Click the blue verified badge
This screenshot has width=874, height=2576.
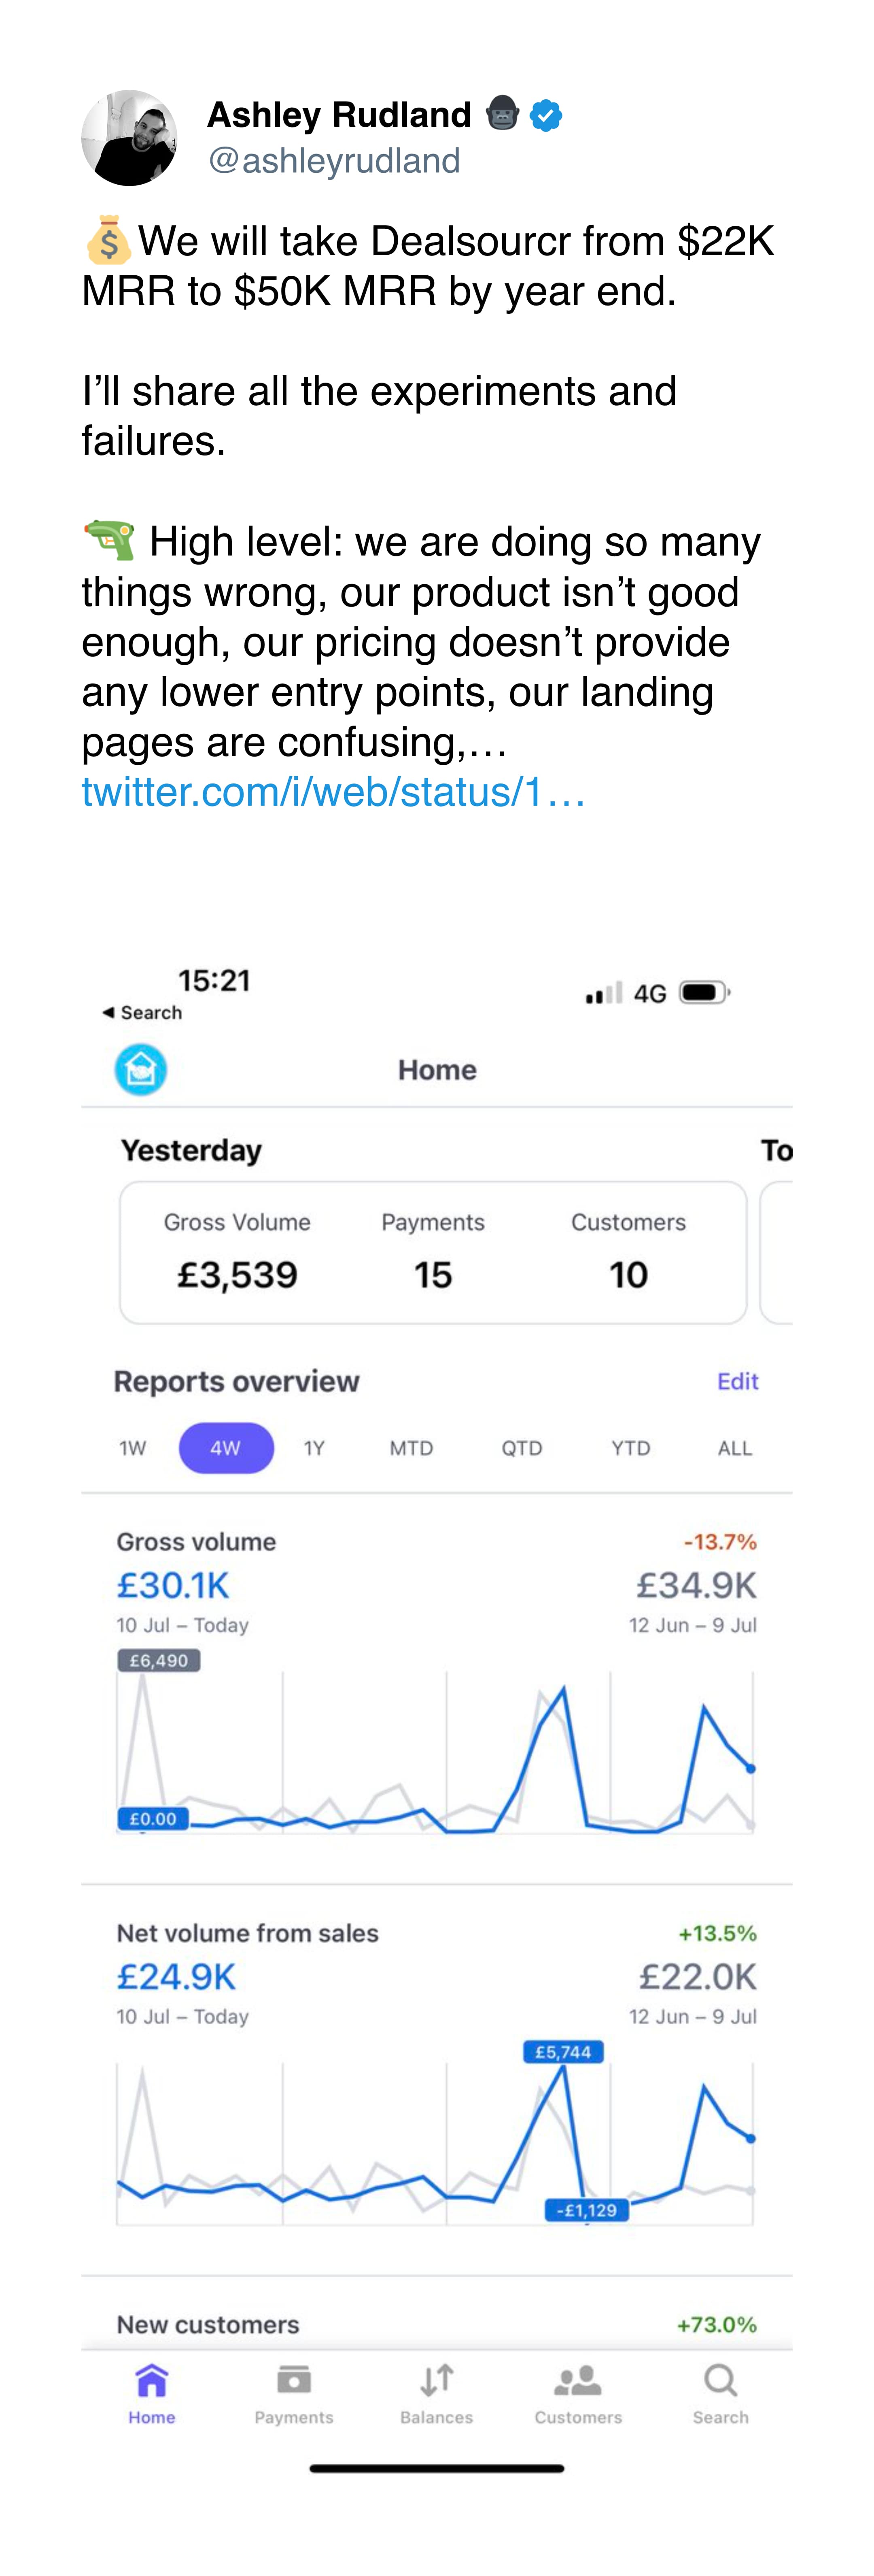(545, 116)
